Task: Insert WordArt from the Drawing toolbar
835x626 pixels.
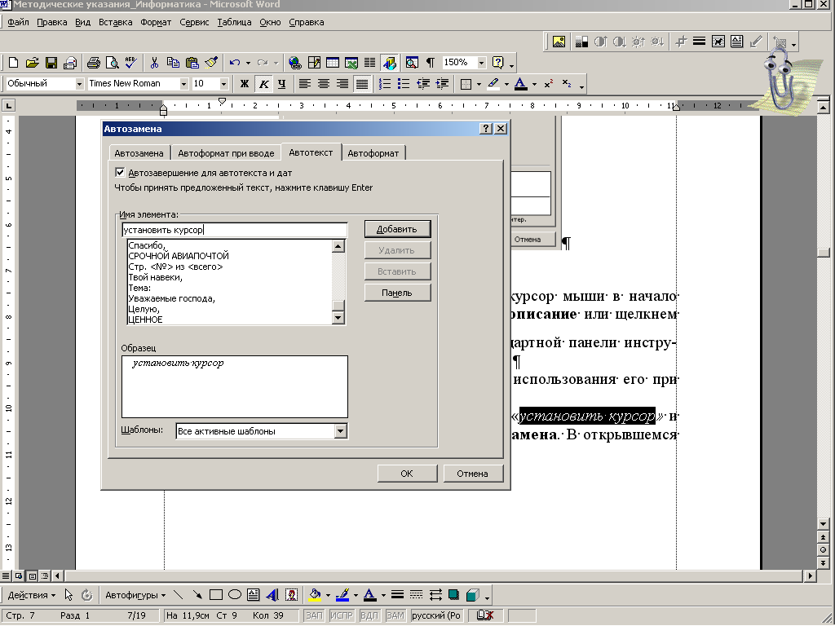Action: pyautogui.click(x=272, y=594)
